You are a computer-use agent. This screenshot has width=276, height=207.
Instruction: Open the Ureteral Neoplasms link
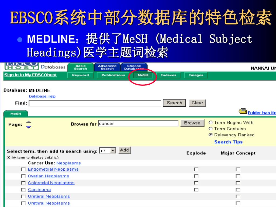49,196
